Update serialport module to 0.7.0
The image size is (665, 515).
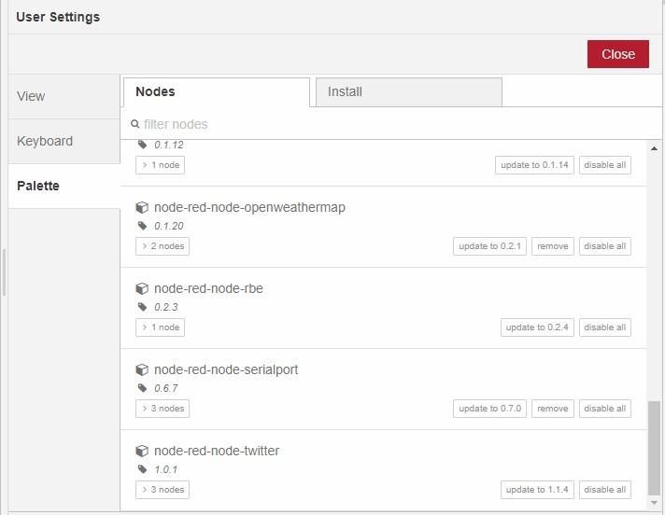coord(489,409)
